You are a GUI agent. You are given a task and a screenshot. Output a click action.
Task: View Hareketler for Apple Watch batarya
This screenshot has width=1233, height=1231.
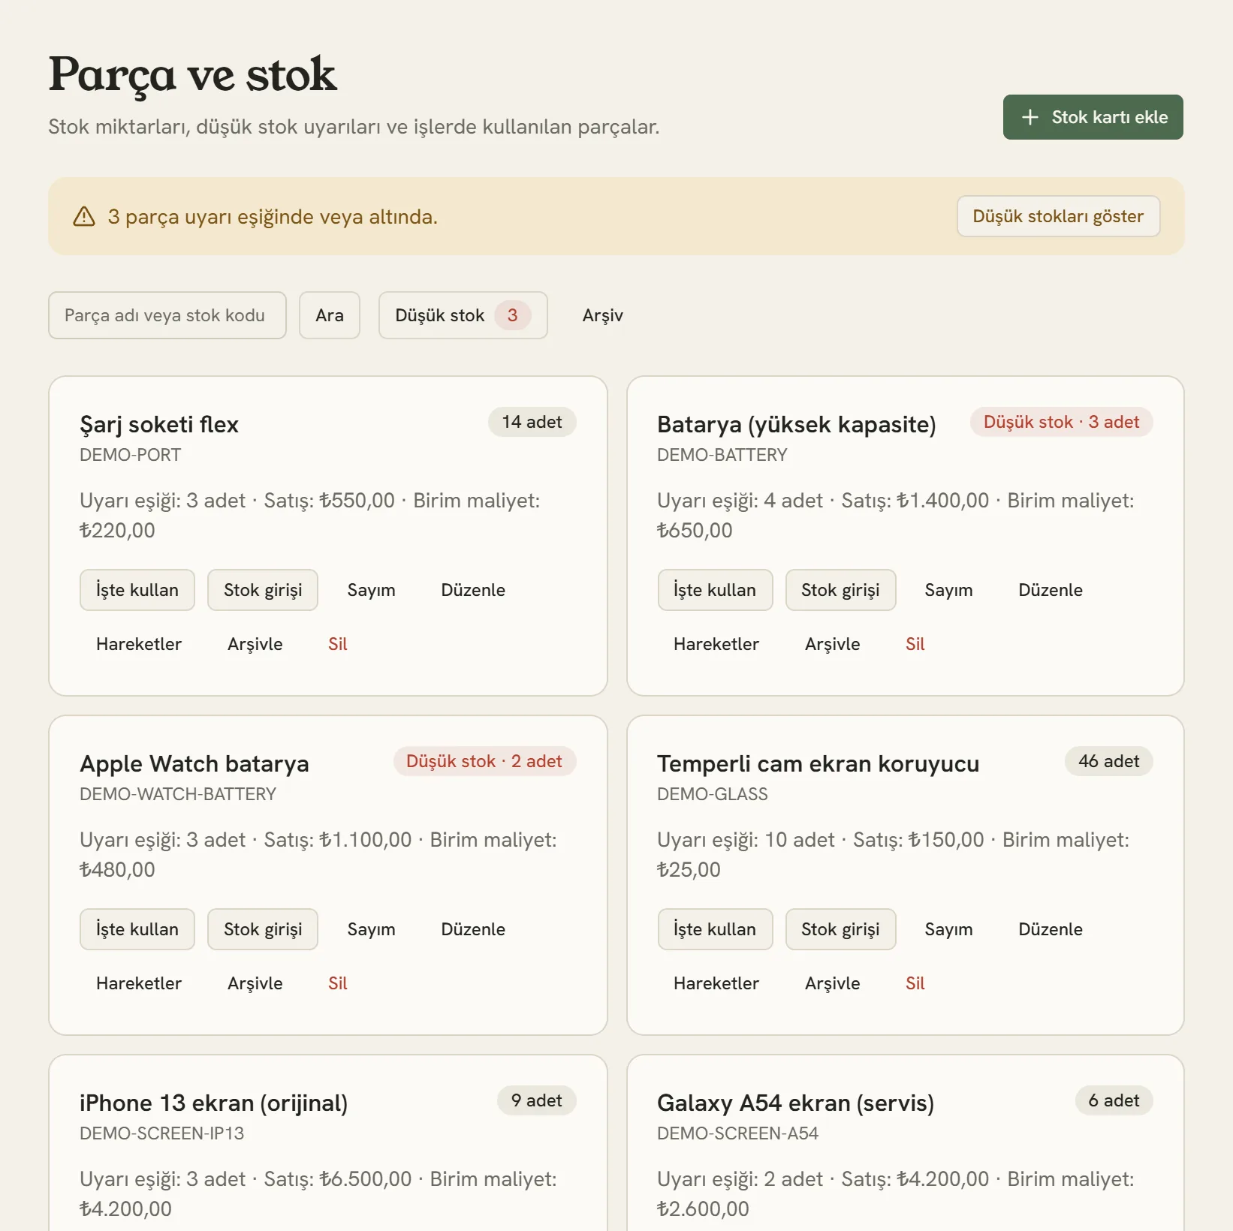click(x=139, y=983)
